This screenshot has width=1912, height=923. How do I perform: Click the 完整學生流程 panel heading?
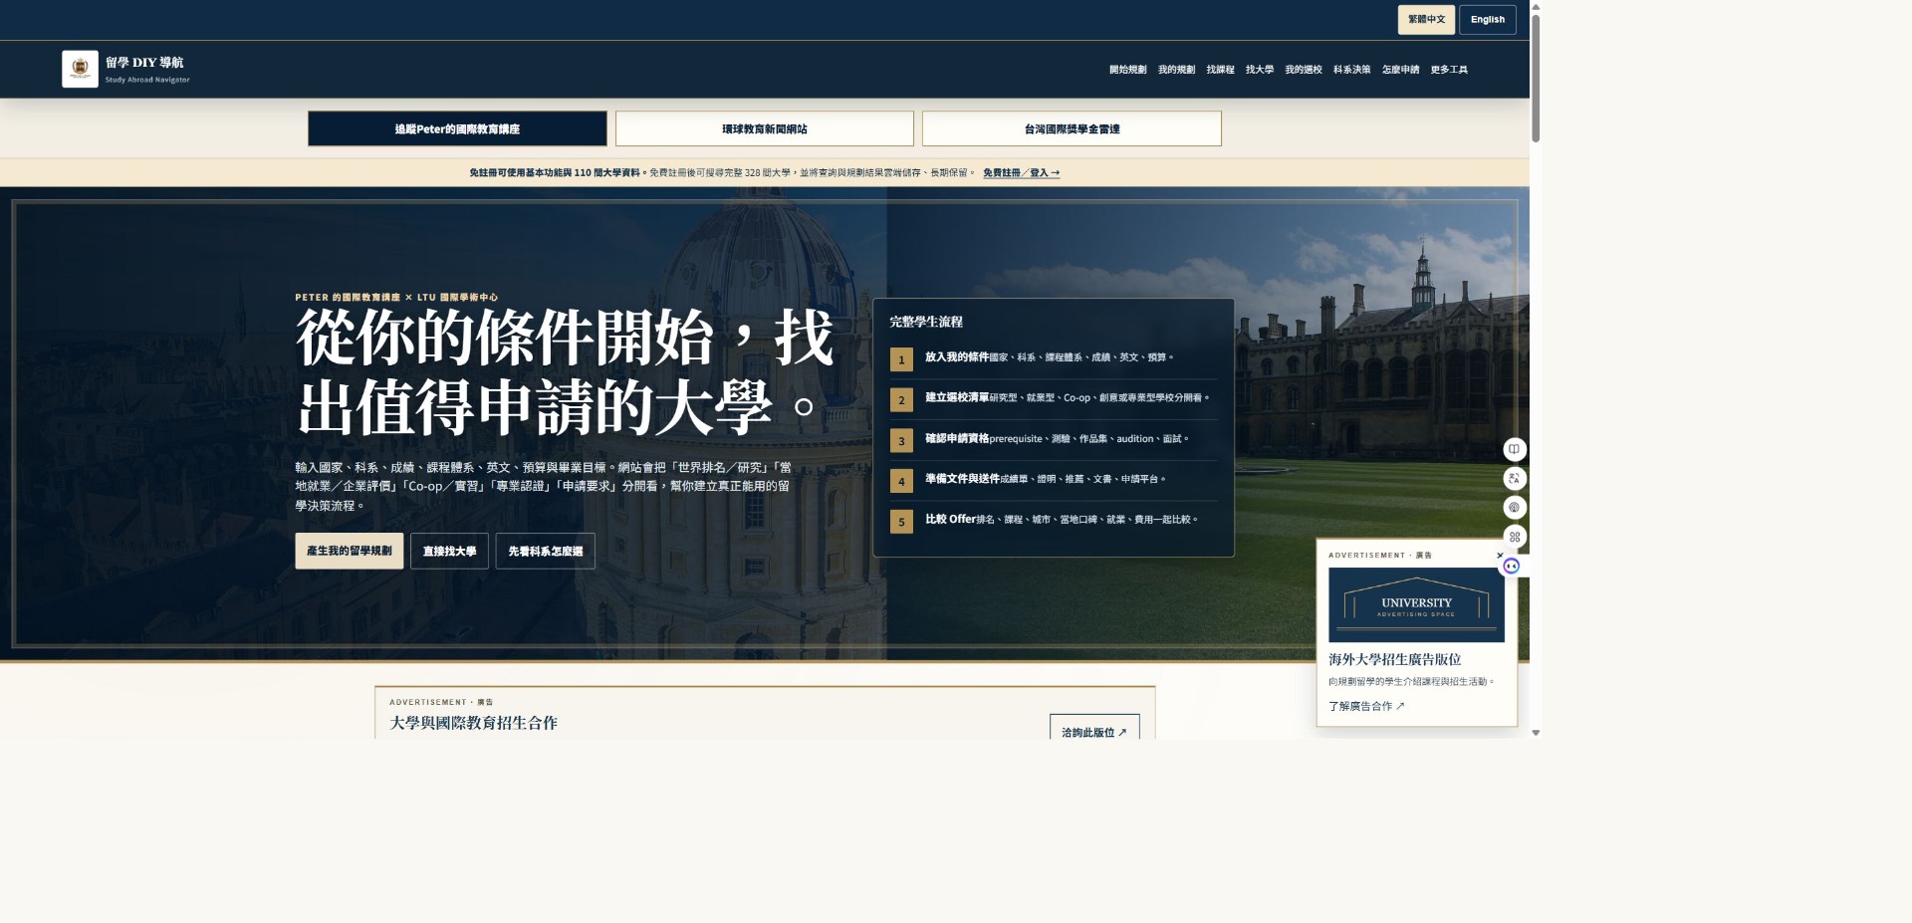tap(926, 322)
